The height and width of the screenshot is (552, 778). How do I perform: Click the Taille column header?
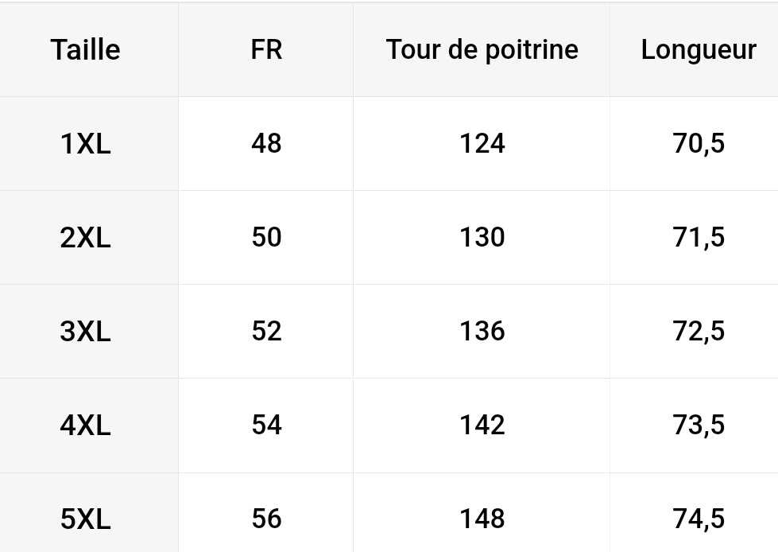[85, 49]
